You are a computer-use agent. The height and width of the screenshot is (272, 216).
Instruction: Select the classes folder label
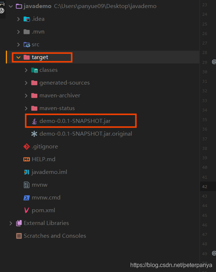(49, 70)
